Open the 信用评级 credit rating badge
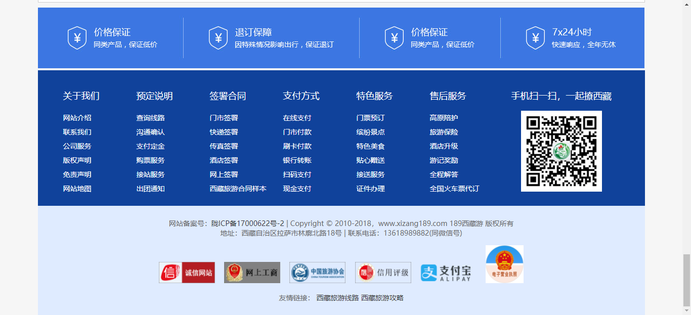 tap(383, 273)
